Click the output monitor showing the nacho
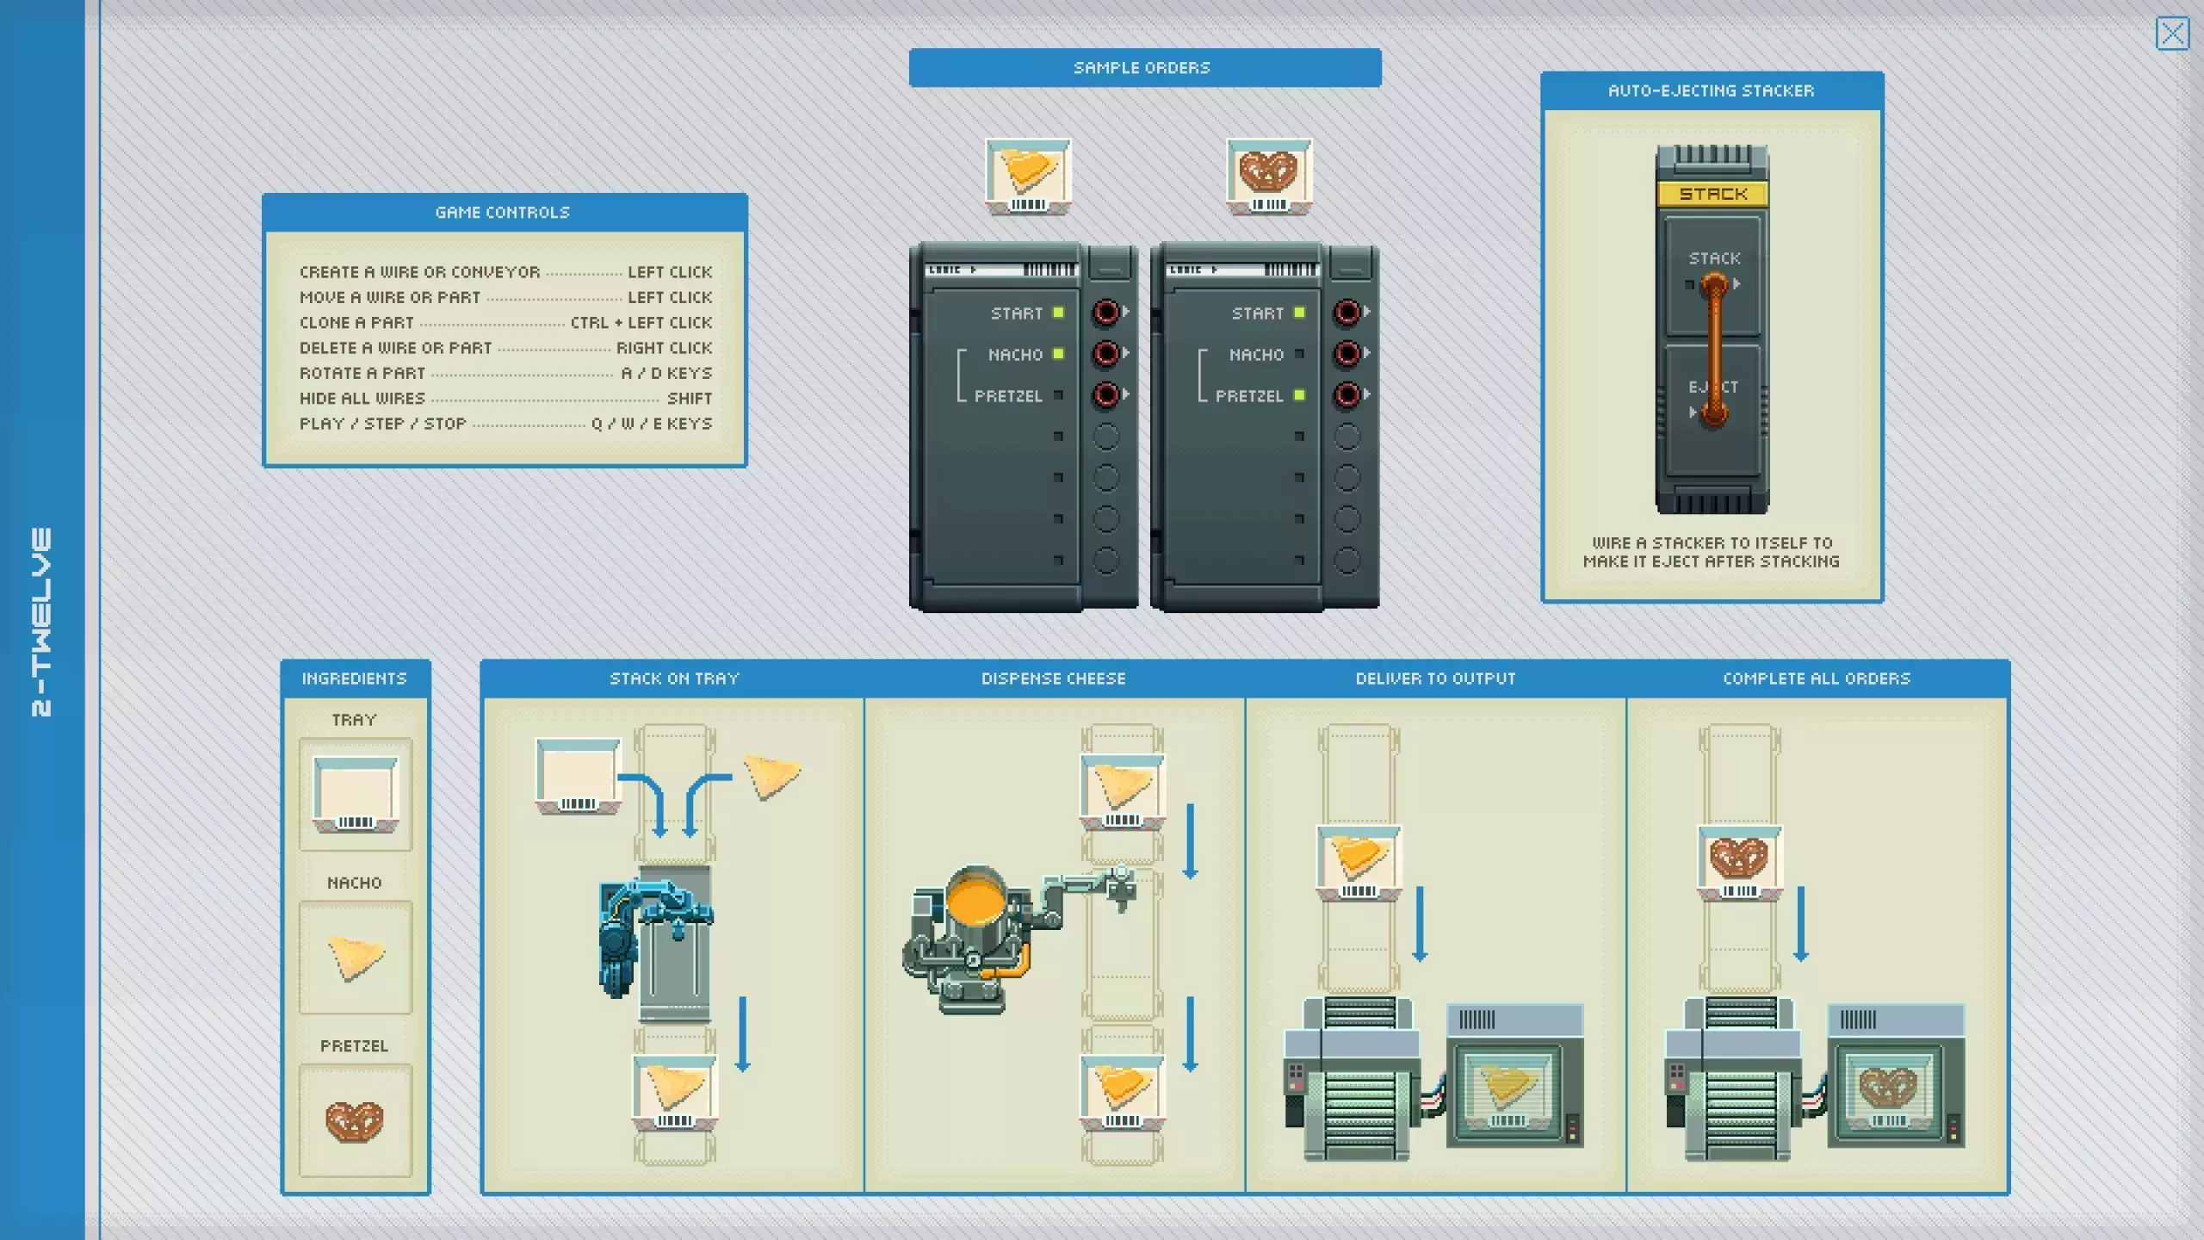 coord(1515,1076)
